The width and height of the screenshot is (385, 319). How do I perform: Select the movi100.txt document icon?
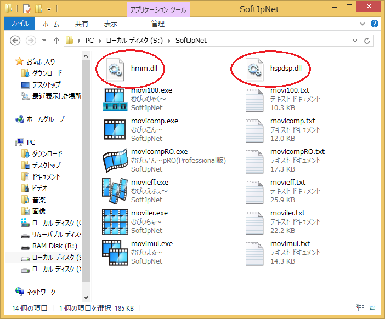coord(254,100)
